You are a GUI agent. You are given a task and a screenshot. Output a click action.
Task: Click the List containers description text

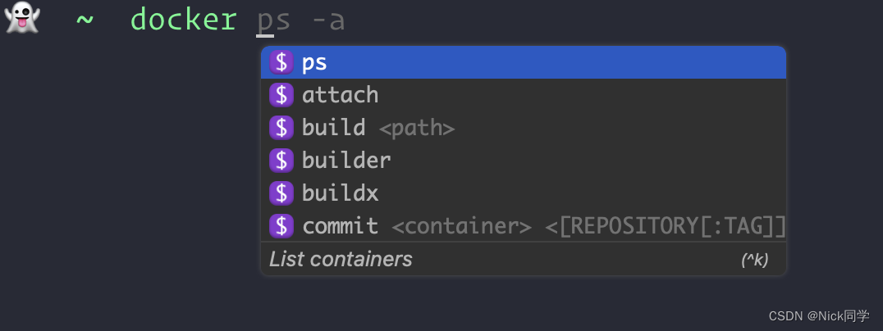tap(341, 260)
